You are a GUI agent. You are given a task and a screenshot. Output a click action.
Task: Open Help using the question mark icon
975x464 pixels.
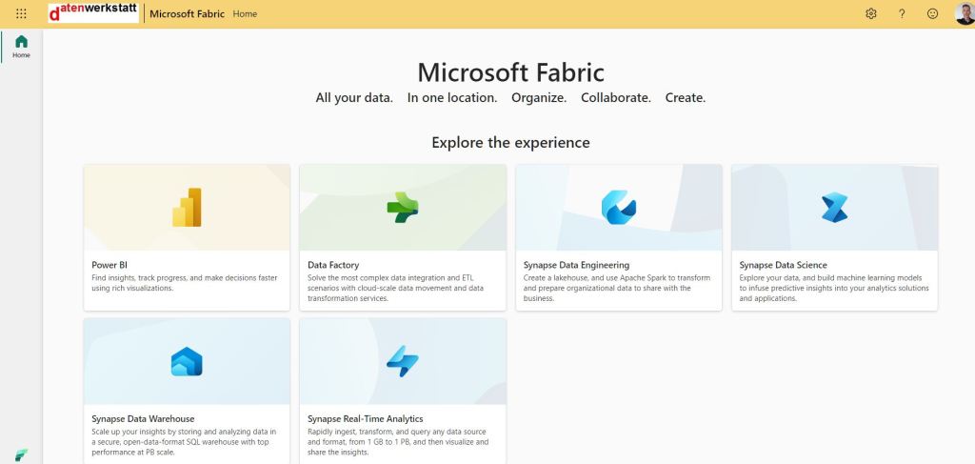902,13
